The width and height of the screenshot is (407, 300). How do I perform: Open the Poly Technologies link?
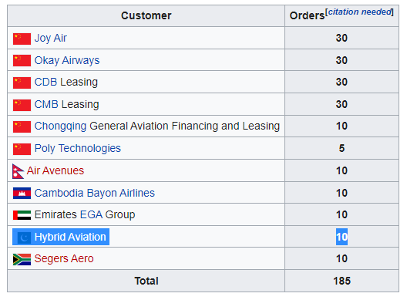click(x=78, y=148)
